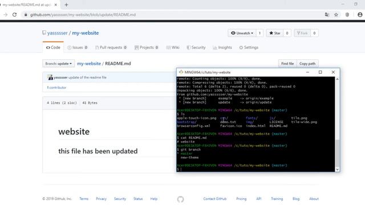Open the Privacy footer link
The image size is (365, 205).
(x=101, y=199)
